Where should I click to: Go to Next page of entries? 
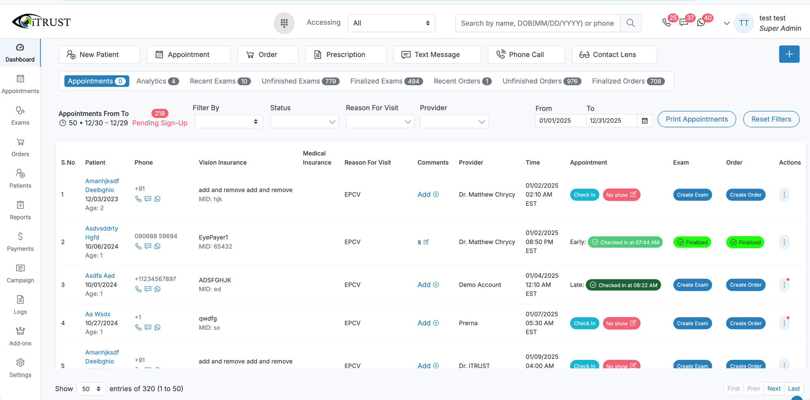[x=774, y=388]
